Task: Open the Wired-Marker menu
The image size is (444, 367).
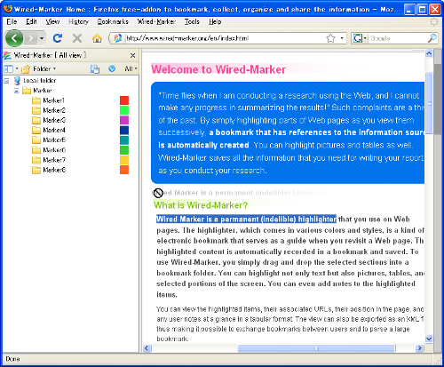Action: click(156, 21)
